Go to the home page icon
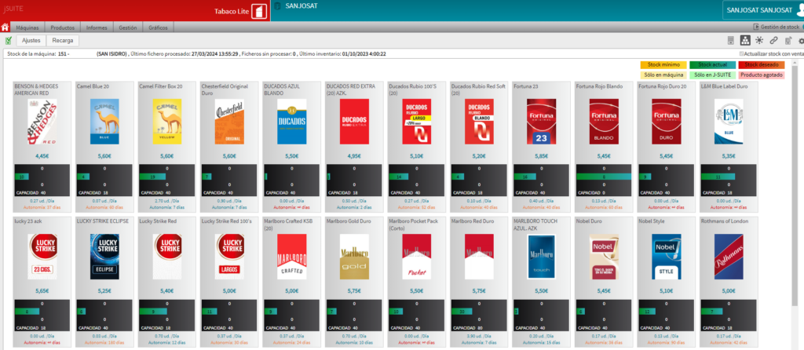804x350 pixels. [x=5, y=27]
